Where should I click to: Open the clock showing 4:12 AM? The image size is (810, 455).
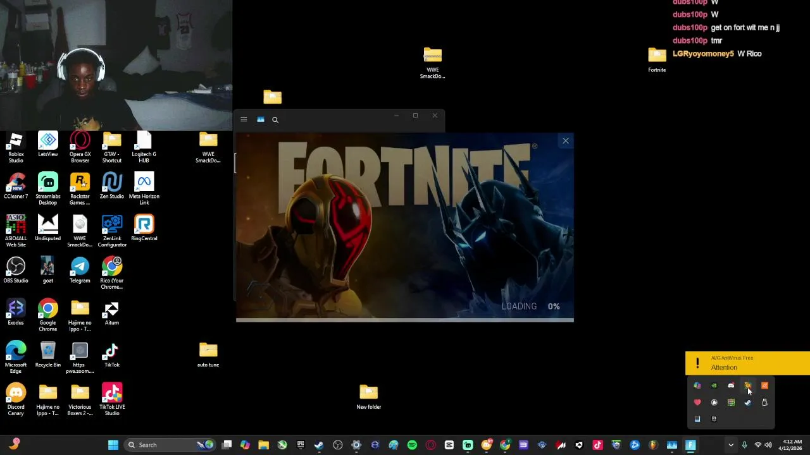(792, 445)
